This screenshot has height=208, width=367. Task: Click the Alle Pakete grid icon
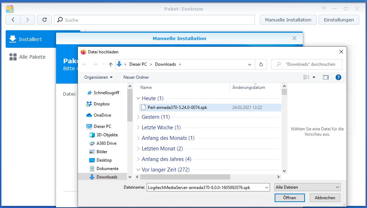pos(13,57)
